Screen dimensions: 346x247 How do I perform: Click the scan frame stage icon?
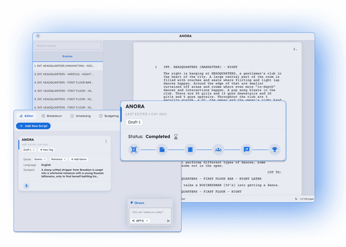[x=134, y=149]
